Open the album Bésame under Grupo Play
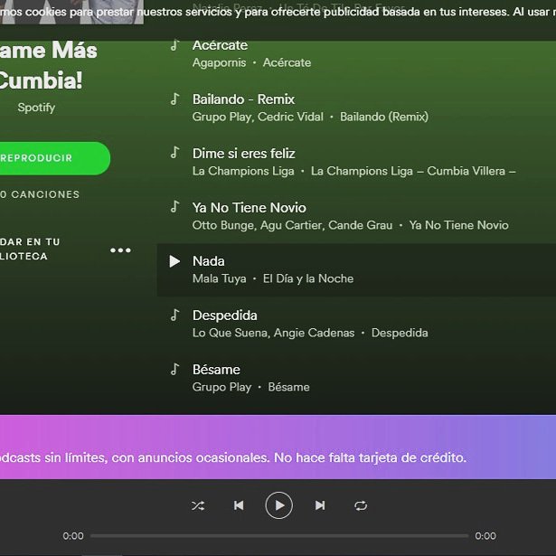This screenshot has width=556, height=556. 288,387
